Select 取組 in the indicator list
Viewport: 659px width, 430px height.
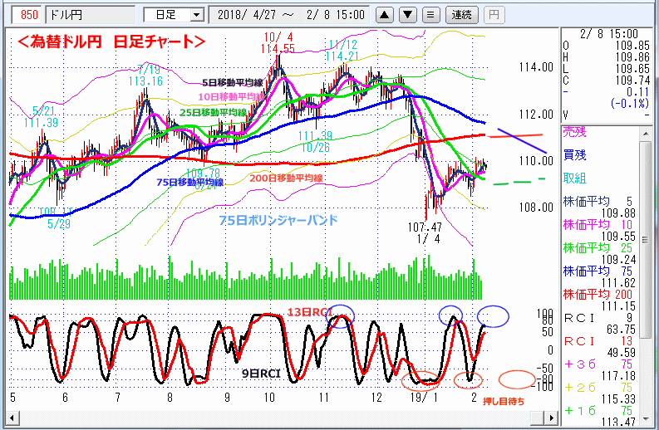[x=574, y=178]
